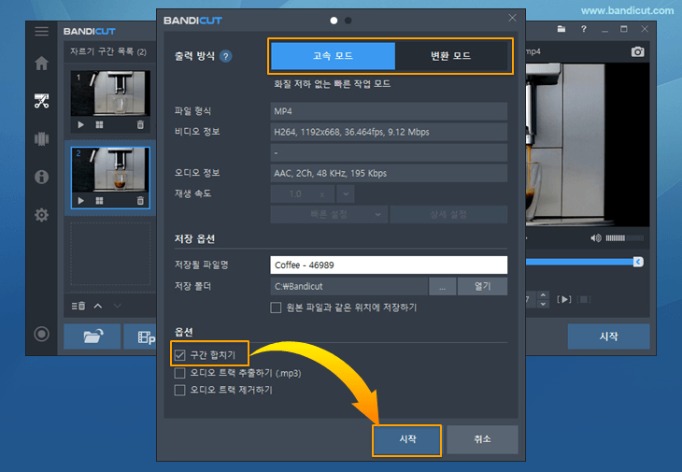Click audio info AAC, 2Ch, 48 KHz text
682x472 pixels.
pos(330,173)
